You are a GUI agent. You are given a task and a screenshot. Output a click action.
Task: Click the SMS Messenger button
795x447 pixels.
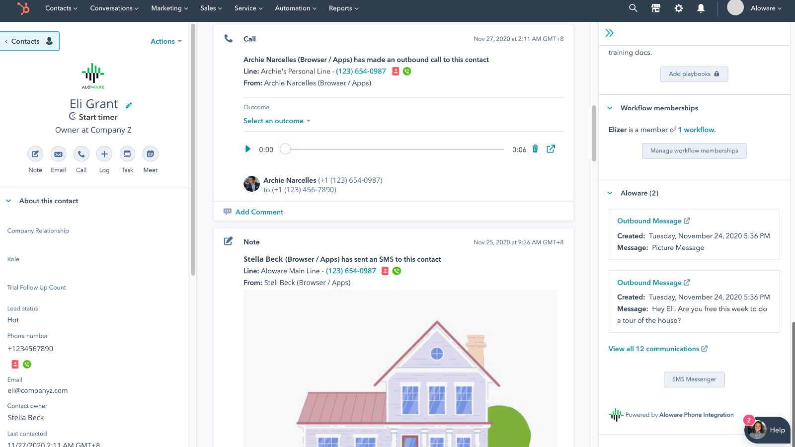(694, 379)
